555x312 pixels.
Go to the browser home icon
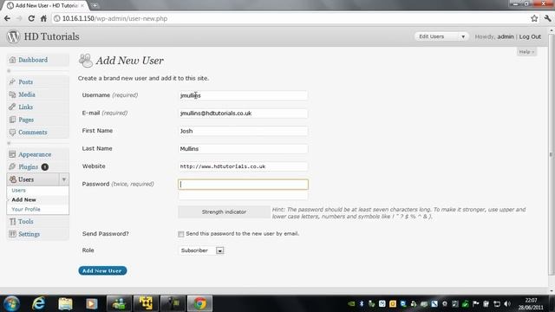coord(43,18)
